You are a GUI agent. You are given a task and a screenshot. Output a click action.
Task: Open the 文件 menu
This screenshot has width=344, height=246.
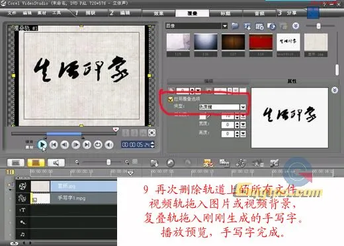point(12,13)
